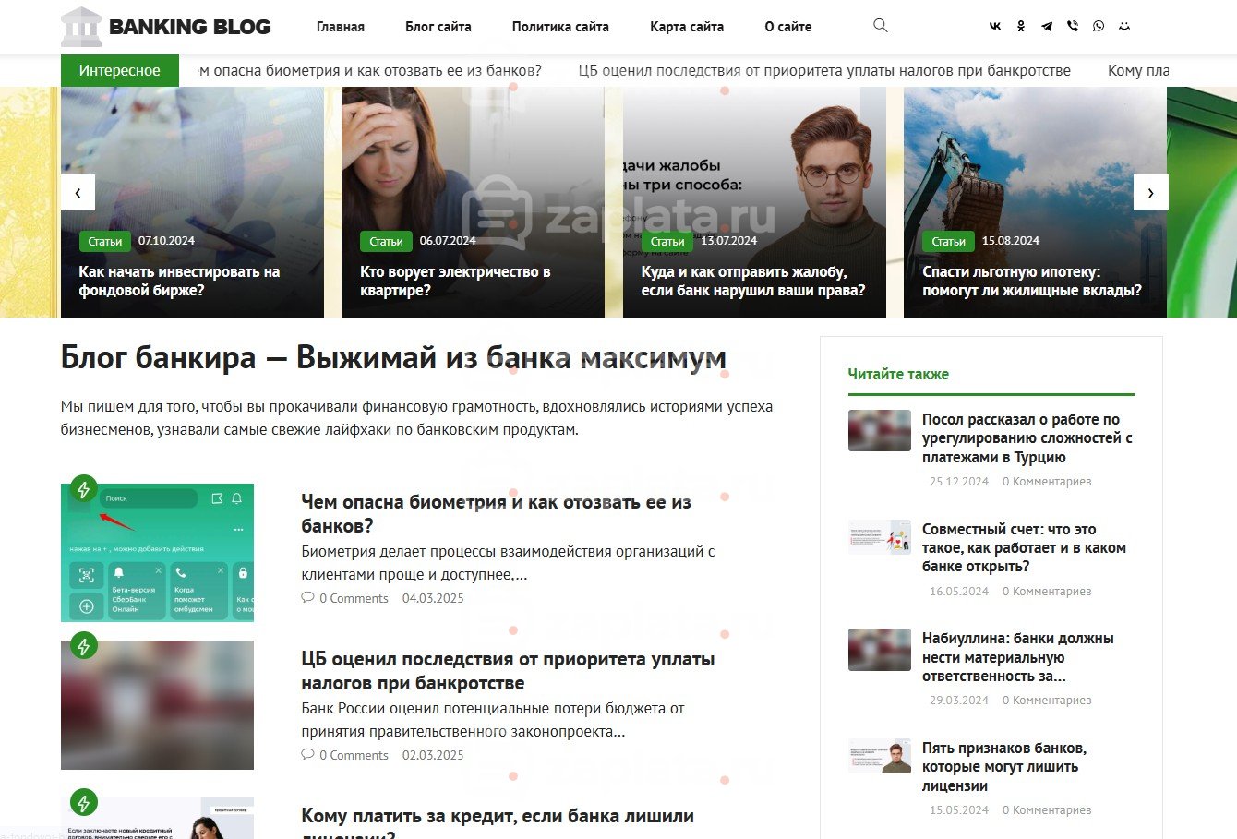The image size is (1237, 839).
Task: Click the 'BANKING BLOG' site title text
Action: point(190,27)
